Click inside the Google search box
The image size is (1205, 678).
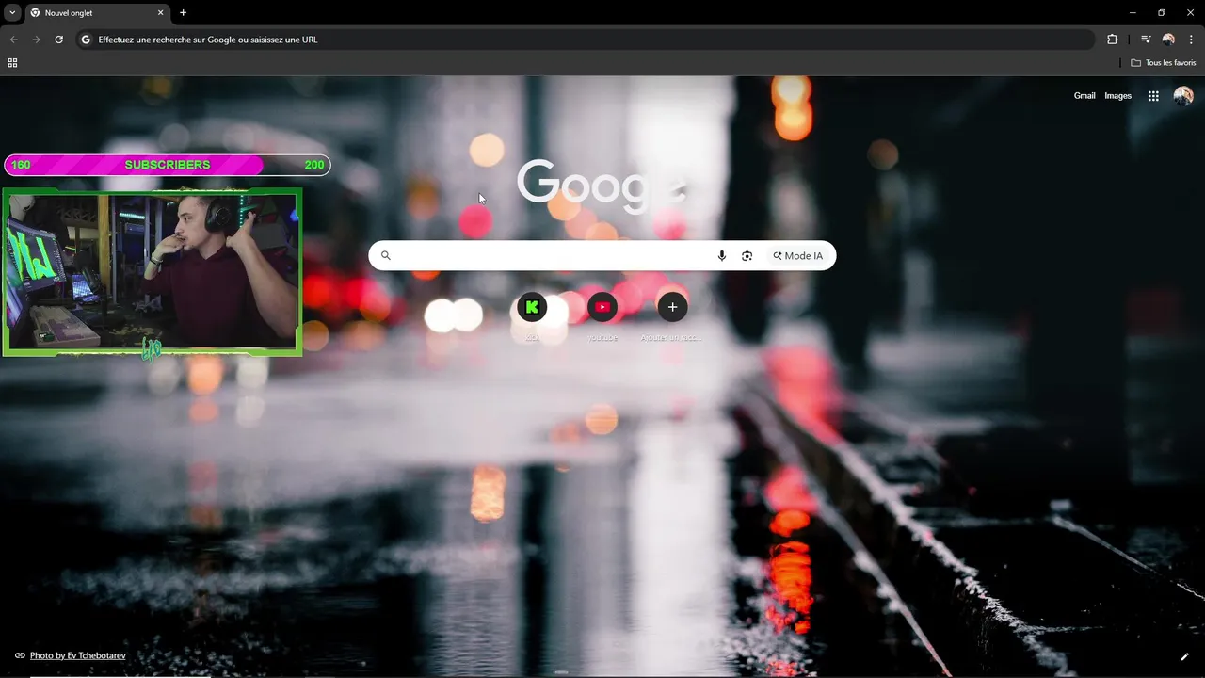click(602, 256)
